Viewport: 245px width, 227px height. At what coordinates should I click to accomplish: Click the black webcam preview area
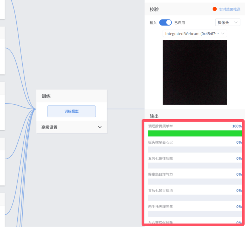195,72
